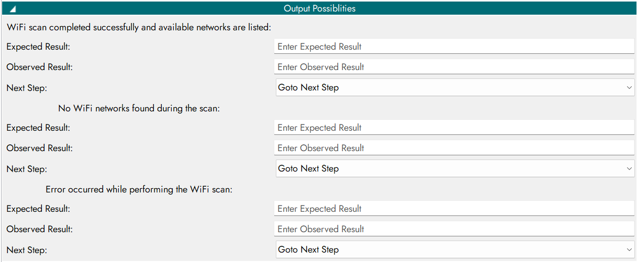
Task: Click 'Next Step:' label under no networks found
Action: pos(27,169)
